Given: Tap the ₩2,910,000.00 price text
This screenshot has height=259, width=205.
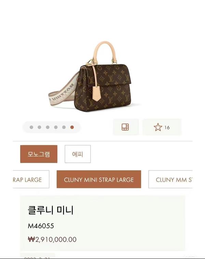Looking at the screenshot, I should pyautogui.click(x=52, y=239).
